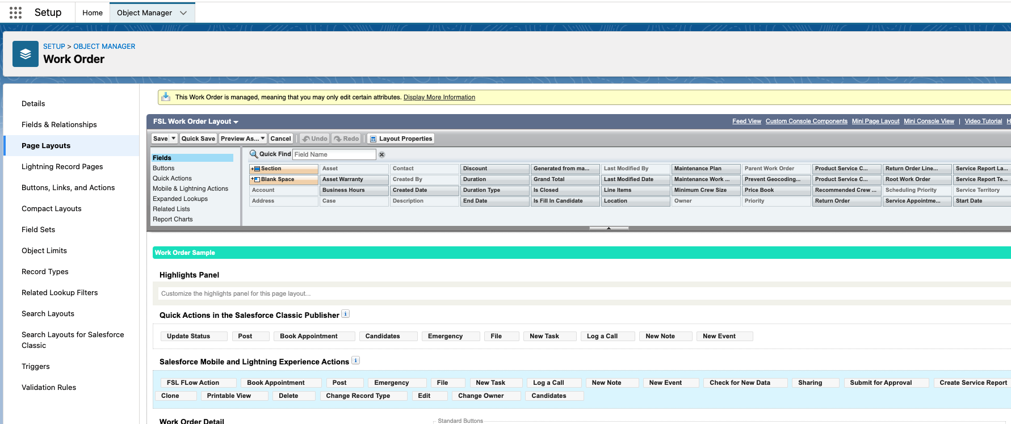The width and height of the screenshot is (1011, 424).
Task: Select the Asset Warranty field in palette
Action: (354, 179)
